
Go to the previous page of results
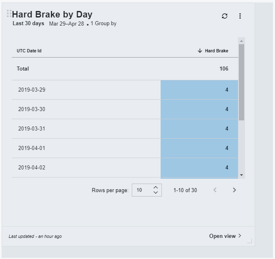215,190
